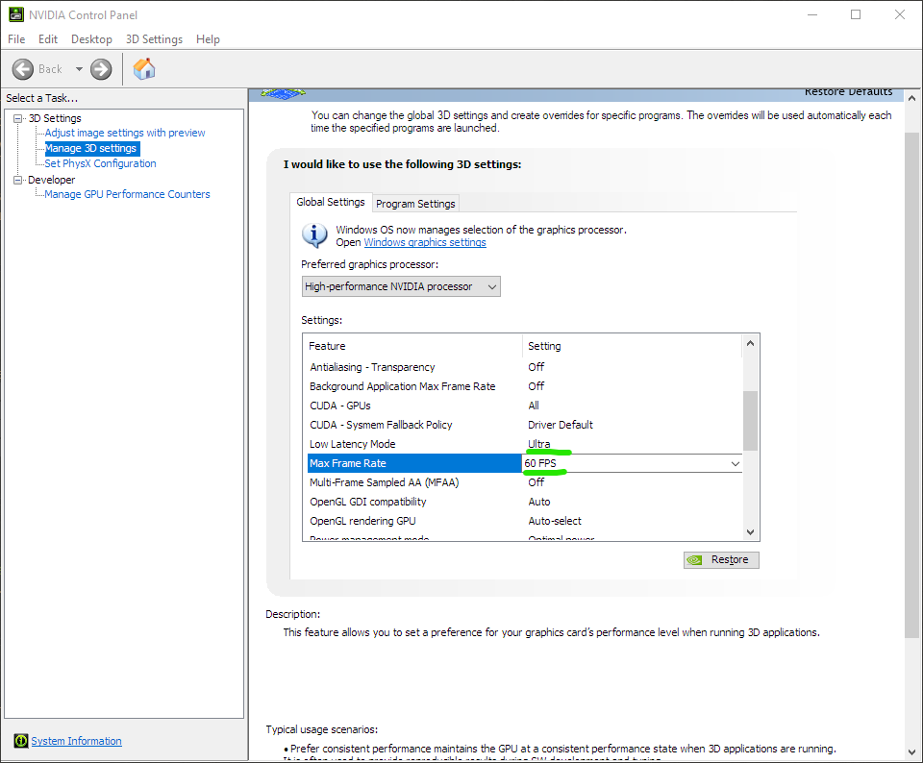Open the File menu
Viewport: 923px width, 763px height.
tap(16, 39)
